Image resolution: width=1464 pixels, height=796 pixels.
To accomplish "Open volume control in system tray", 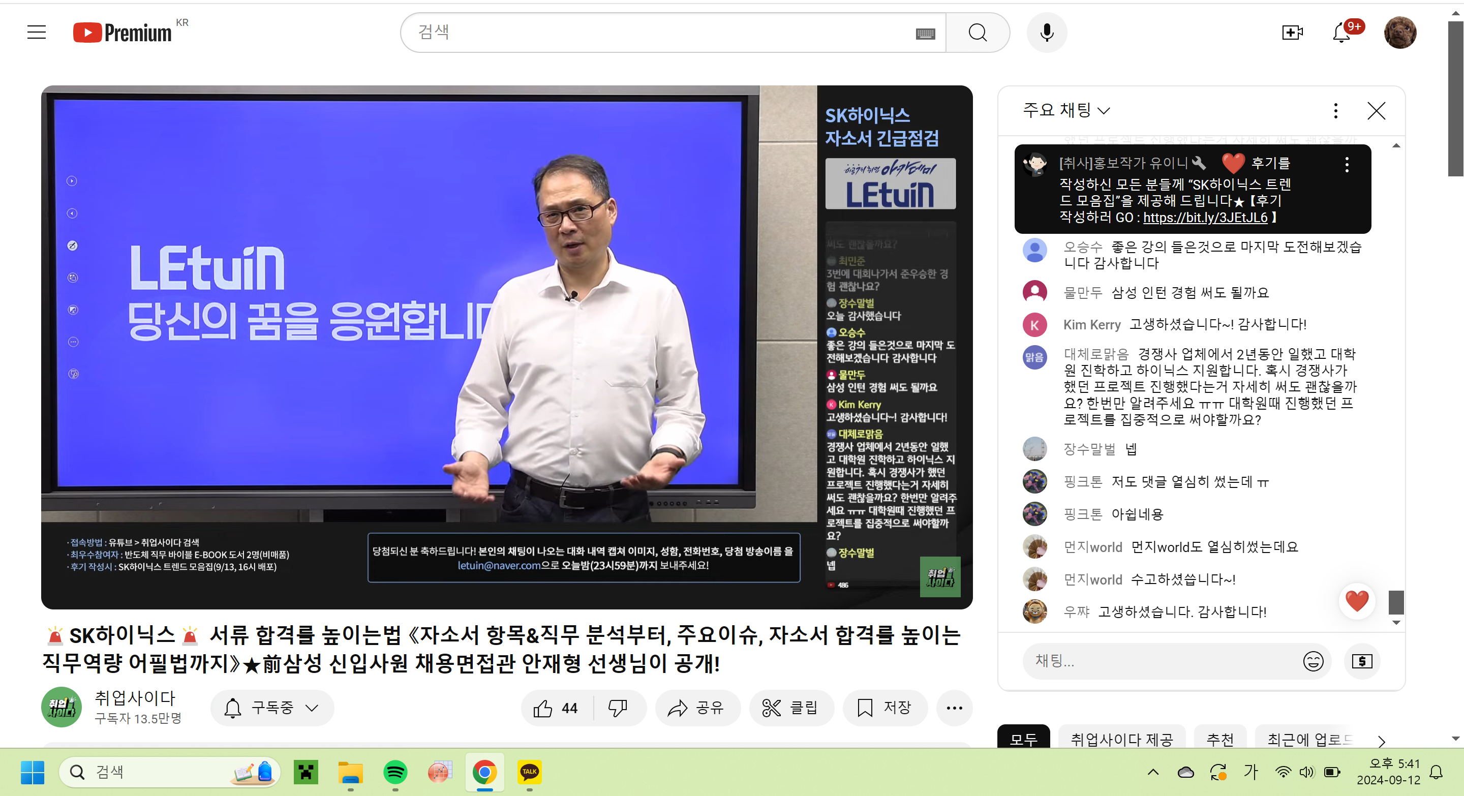I will [1306, 772].
